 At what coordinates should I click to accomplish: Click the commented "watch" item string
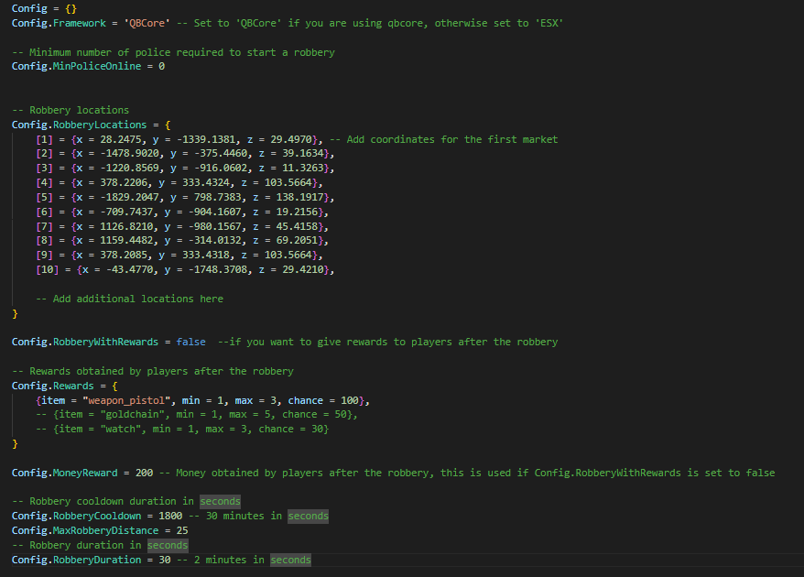123,429
